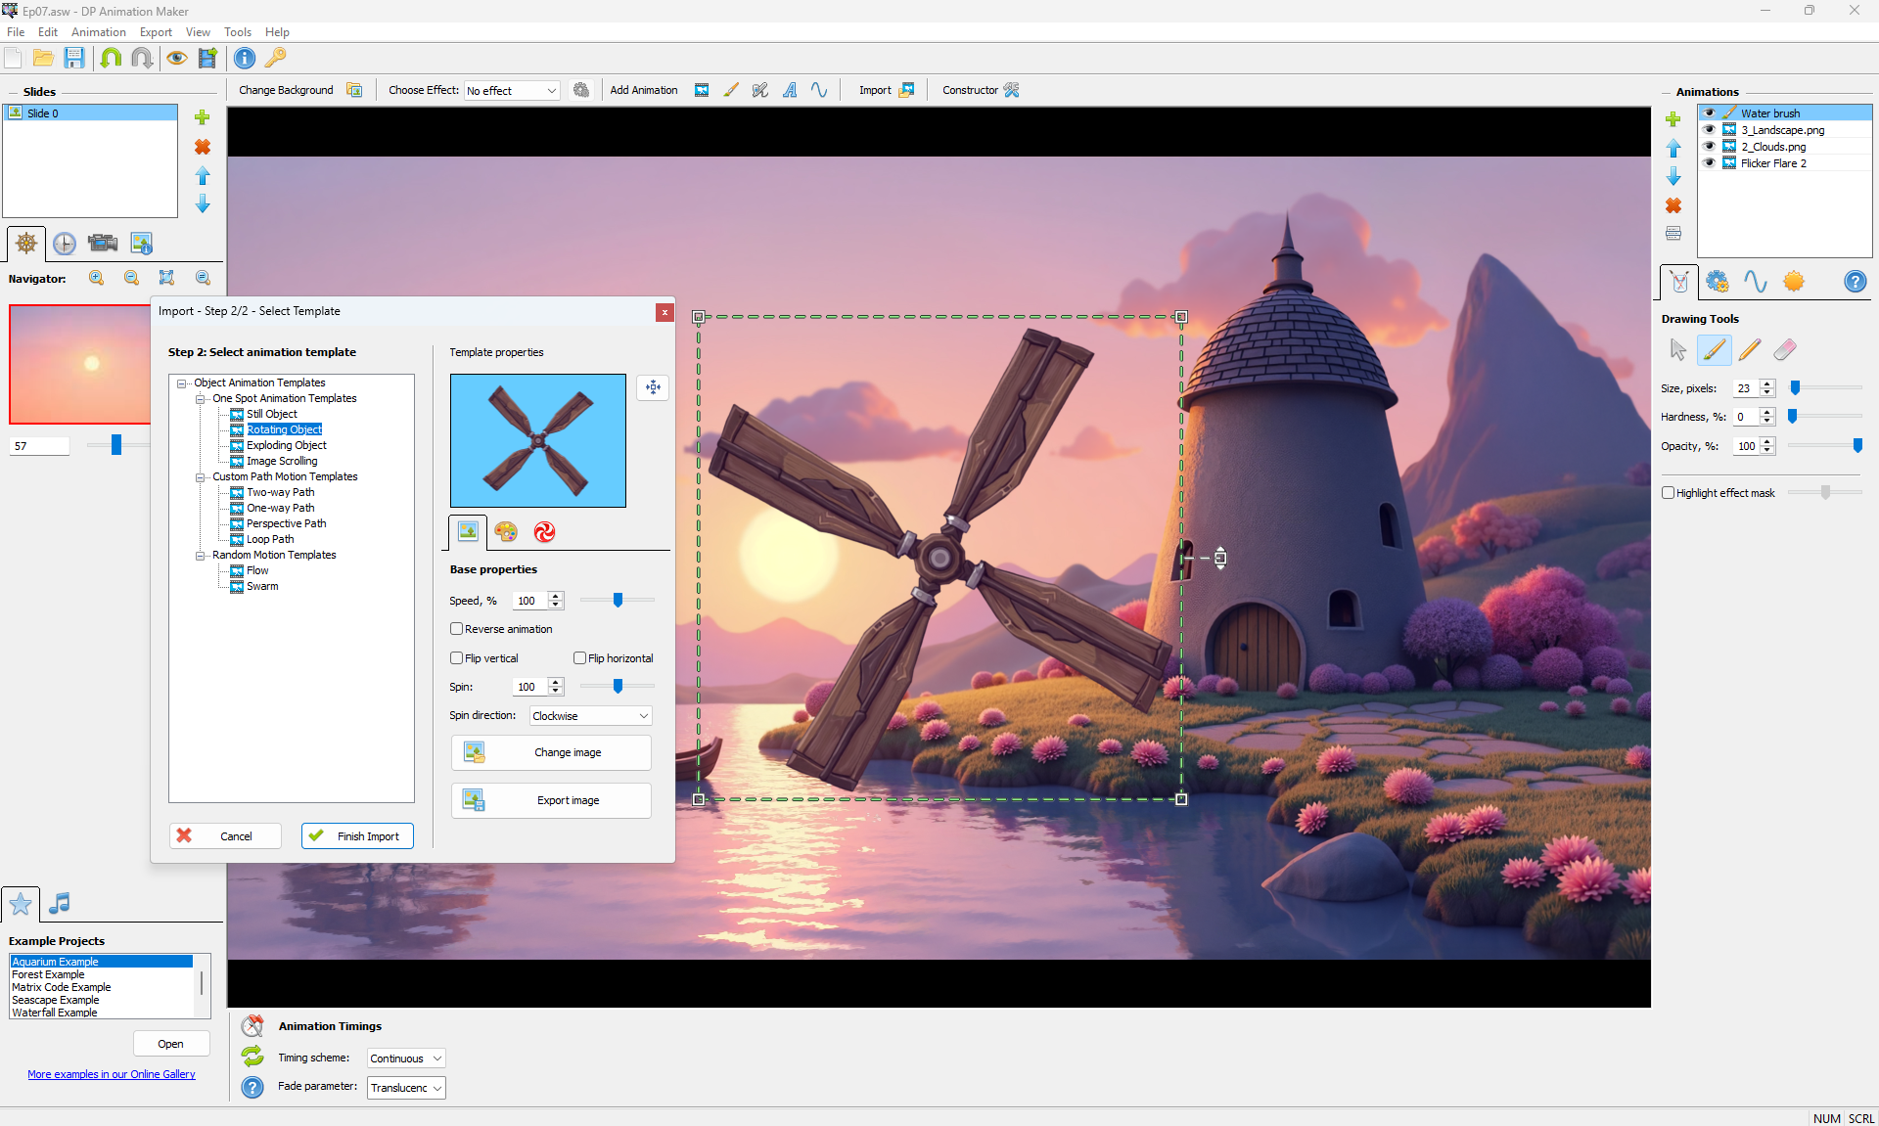This screenshot has height=1126, width=1879.
Task: Click the green plus add-animation icon
Action: click(1673, 119)
